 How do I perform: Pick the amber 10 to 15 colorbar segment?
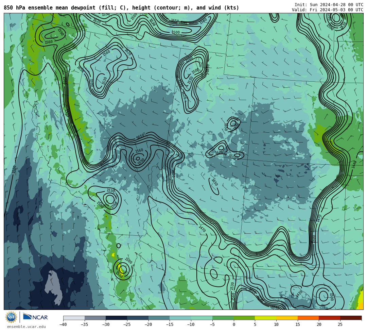click(x=287, y=318)
